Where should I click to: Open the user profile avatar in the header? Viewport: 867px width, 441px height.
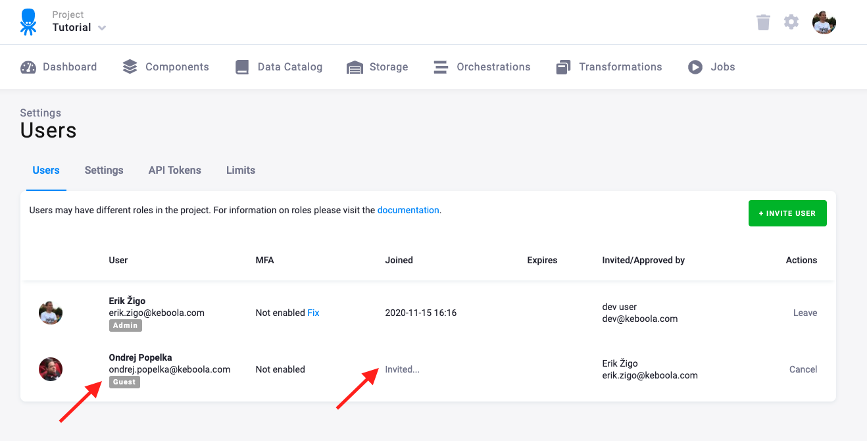(824, 22)
